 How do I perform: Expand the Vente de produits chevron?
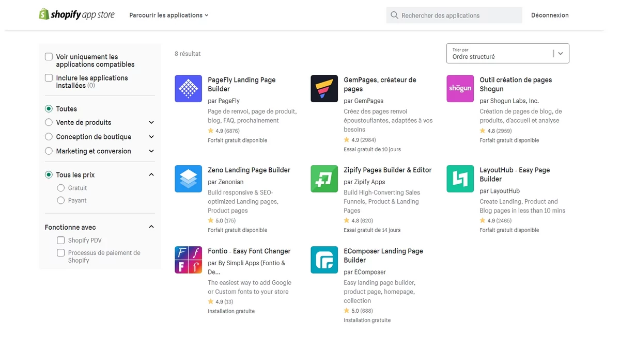[151, 123]
